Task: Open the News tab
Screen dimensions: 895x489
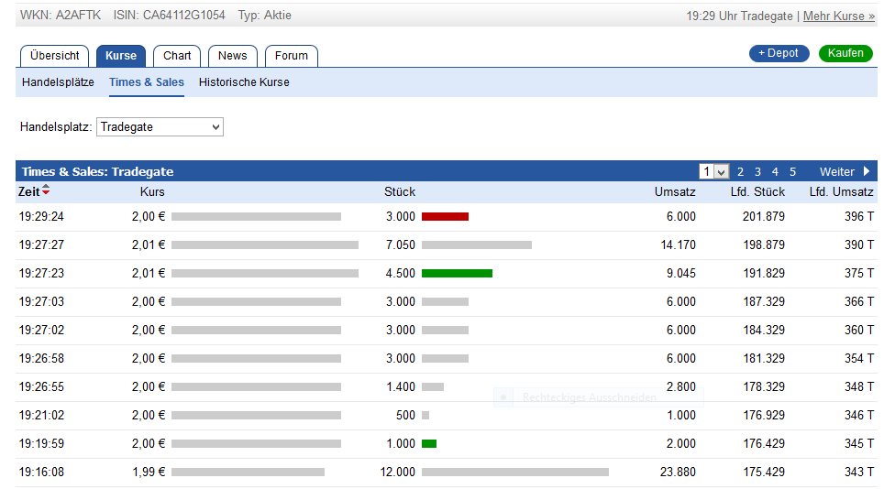Action: tap(232, 56)
